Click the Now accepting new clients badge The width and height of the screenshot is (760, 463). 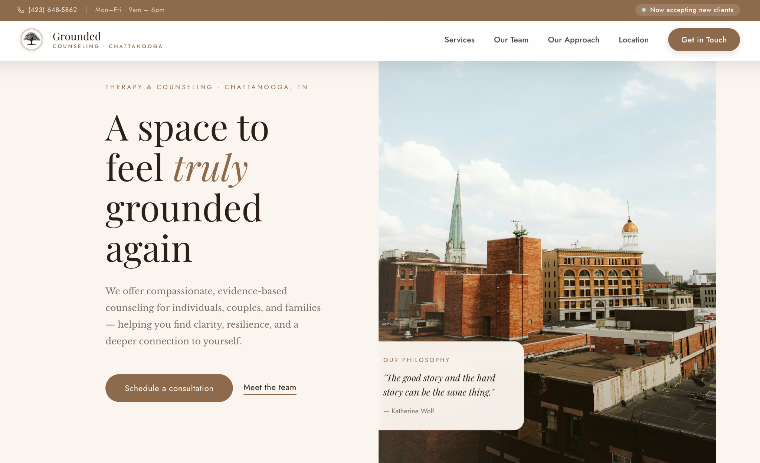[x=687, y=10]
